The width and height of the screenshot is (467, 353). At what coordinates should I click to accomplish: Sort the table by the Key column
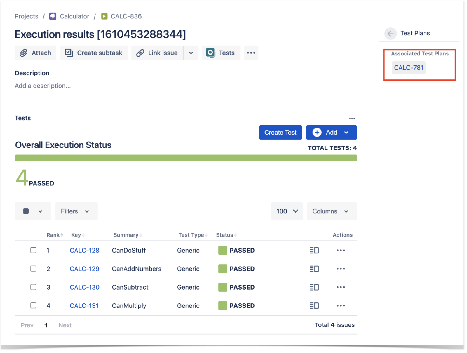click(x=76, y=235)
